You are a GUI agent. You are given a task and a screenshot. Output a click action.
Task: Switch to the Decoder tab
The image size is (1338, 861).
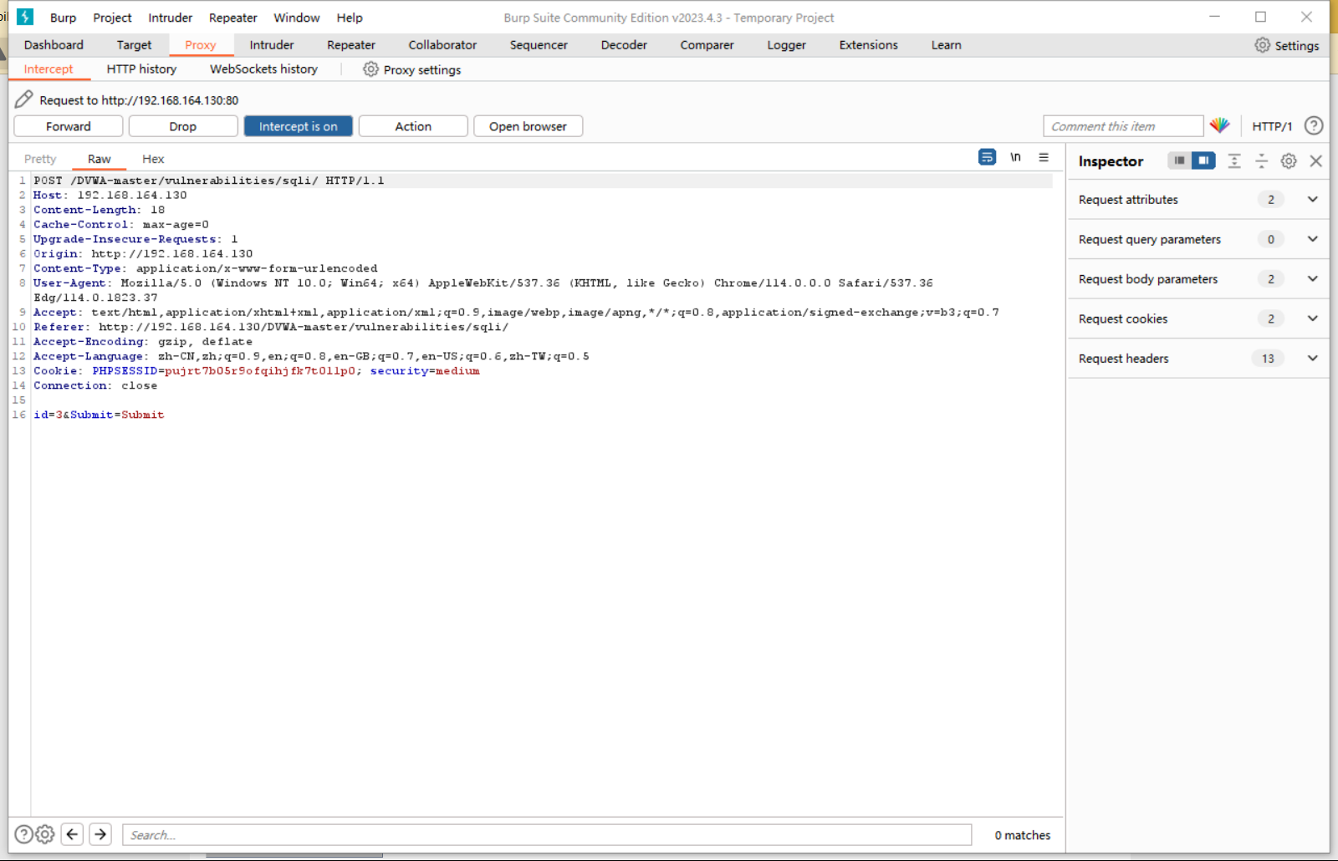coord(624,45)
